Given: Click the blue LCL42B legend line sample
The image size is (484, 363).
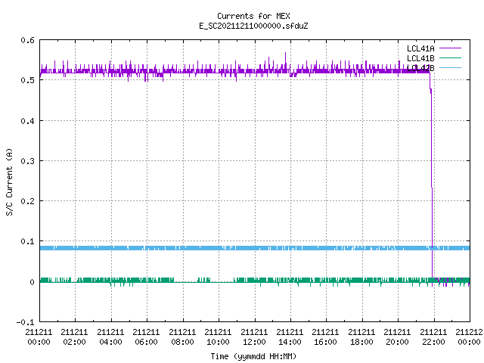Looking at the screenshot, I should 450,67.
